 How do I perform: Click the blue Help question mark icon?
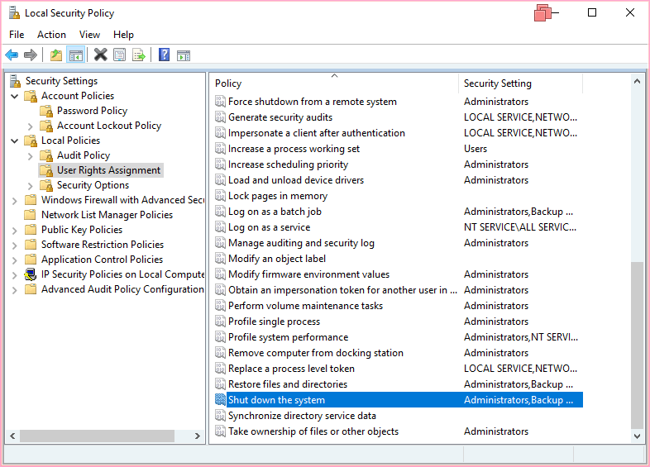point(164,55)
